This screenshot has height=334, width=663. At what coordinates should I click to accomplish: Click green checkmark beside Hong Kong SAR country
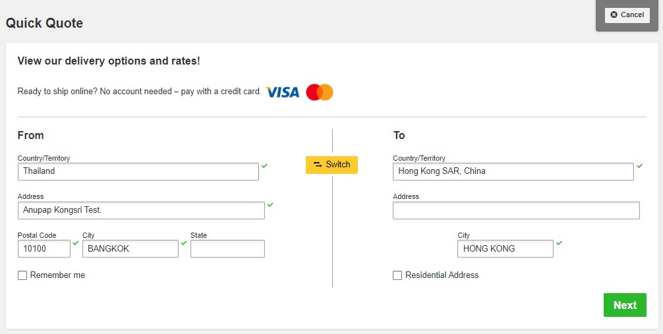[x=640, y=166]
